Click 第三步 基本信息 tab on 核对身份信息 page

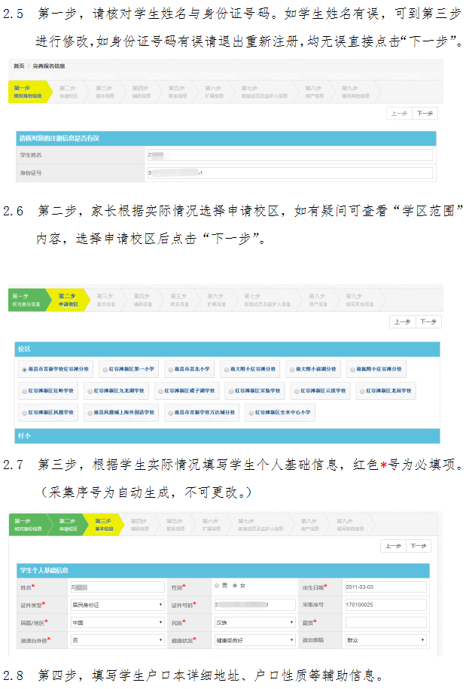[105, 92]
